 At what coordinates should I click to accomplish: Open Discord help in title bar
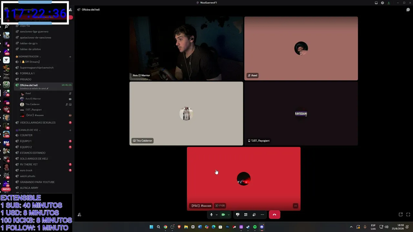(382, 3)
